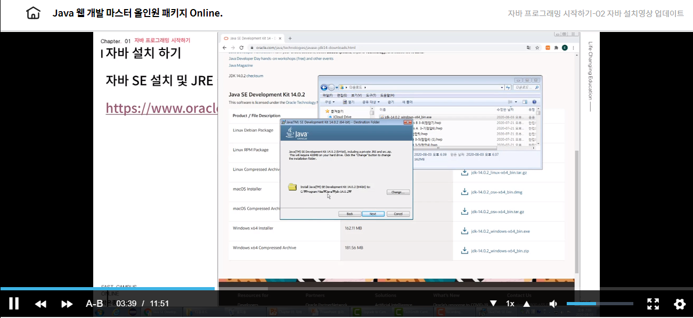This screenshot has height=318, width=693.
Task: Reload the Oracle page in Chrome
Action: (241, 47)
